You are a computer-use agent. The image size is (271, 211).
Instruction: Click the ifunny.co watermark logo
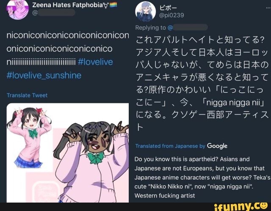click(241, 207)
